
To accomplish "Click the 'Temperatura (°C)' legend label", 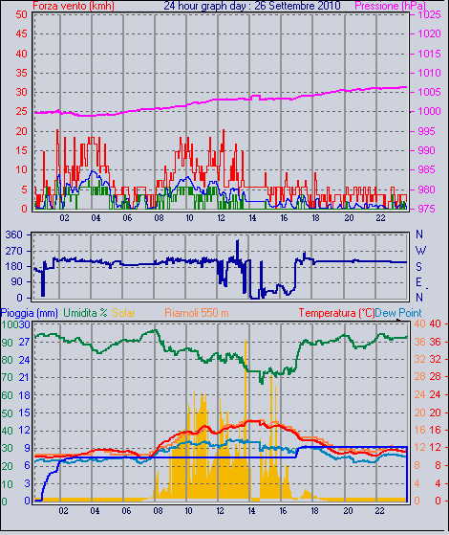I will click(336, 313).
